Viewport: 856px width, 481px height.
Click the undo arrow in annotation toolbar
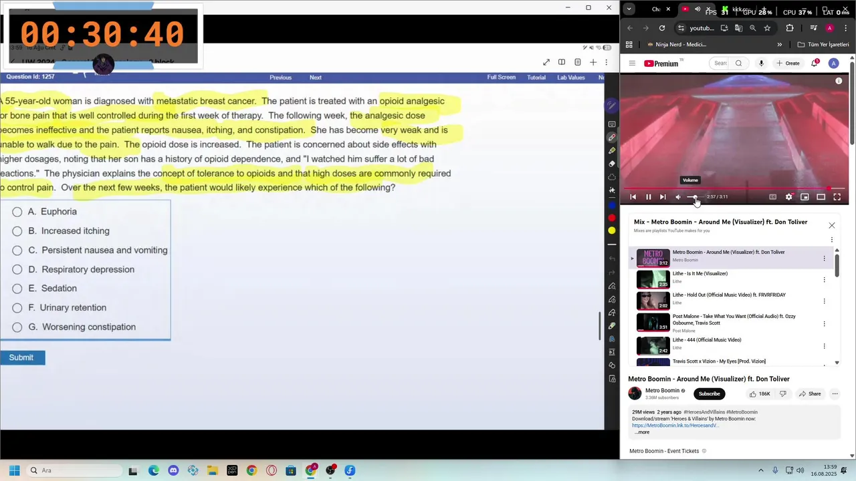coord(611,259)
